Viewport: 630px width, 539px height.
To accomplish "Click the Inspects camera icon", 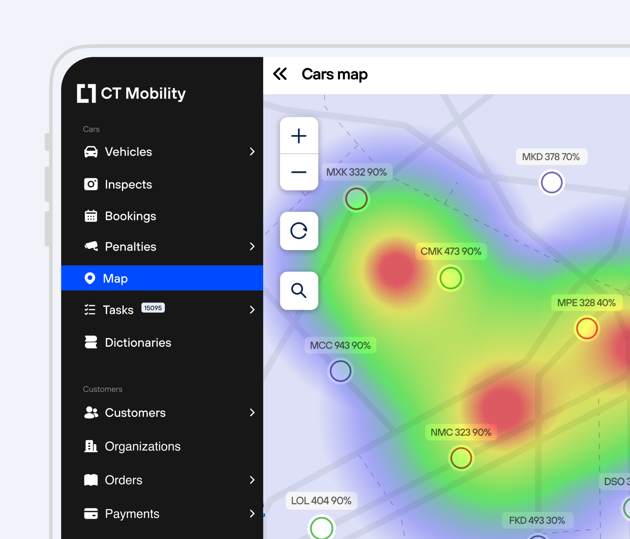I will point(91,184).
